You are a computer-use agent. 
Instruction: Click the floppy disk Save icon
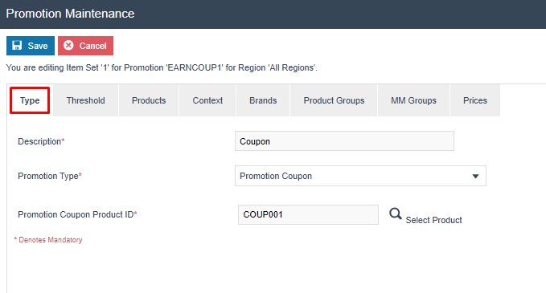pyautogui.click(x=17, y=46)
